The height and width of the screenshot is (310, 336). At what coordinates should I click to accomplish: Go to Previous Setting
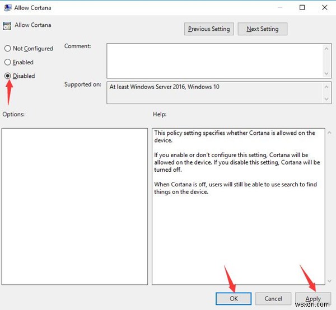pos(209,29)
